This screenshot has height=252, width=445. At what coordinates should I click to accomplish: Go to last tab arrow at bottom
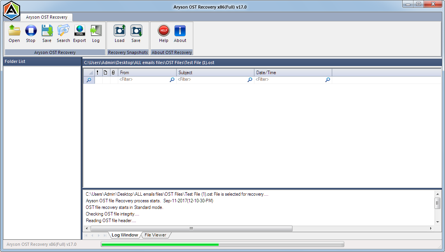(105, 235)
